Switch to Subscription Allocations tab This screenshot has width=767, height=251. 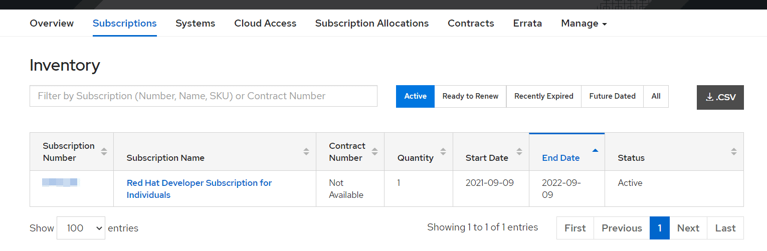[x=371, y=24]
